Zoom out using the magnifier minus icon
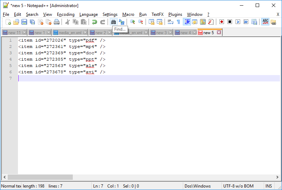This screenshot has height=190, width=282. click(140, 22)
